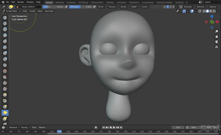Jump to the timeline's start frame
Viewport: 221px width, 135px height.
104,127
